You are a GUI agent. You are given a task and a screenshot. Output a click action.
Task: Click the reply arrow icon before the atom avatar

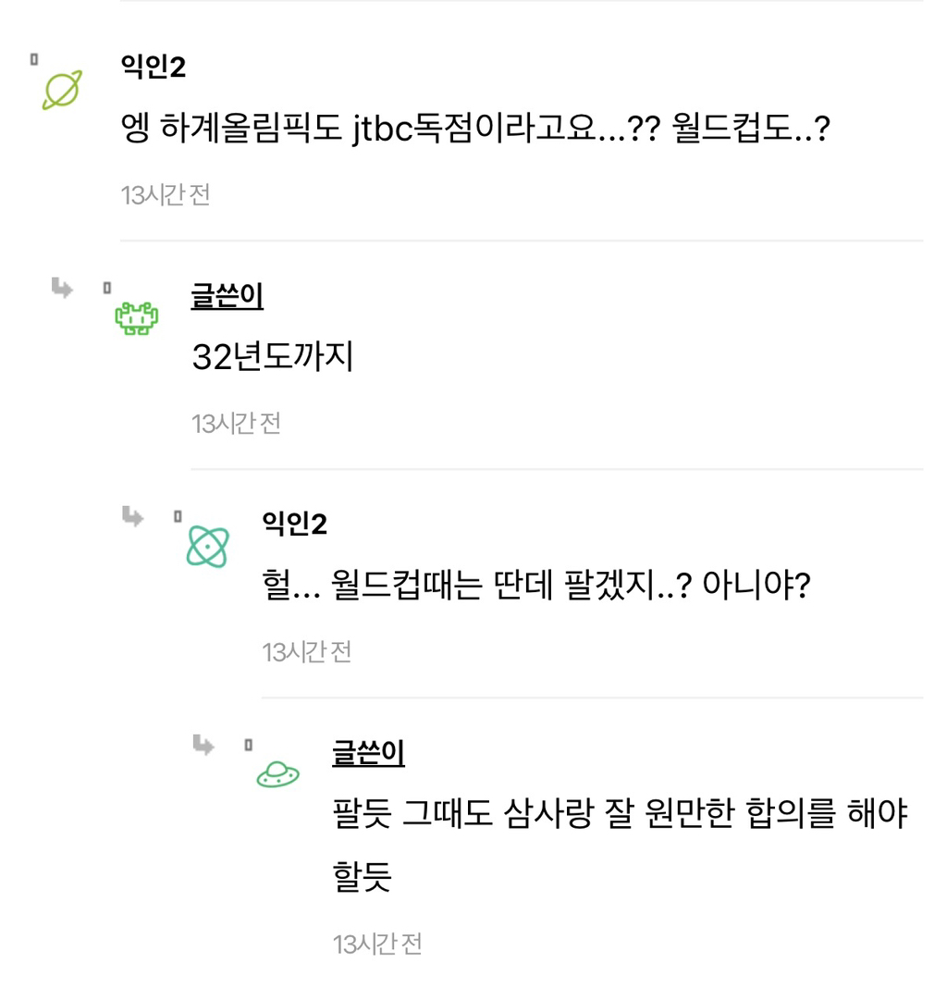coord(132,516)
